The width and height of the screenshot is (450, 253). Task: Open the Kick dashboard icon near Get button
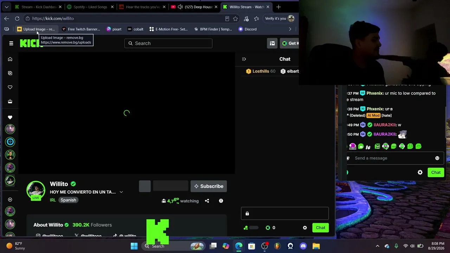coord(272,43)
